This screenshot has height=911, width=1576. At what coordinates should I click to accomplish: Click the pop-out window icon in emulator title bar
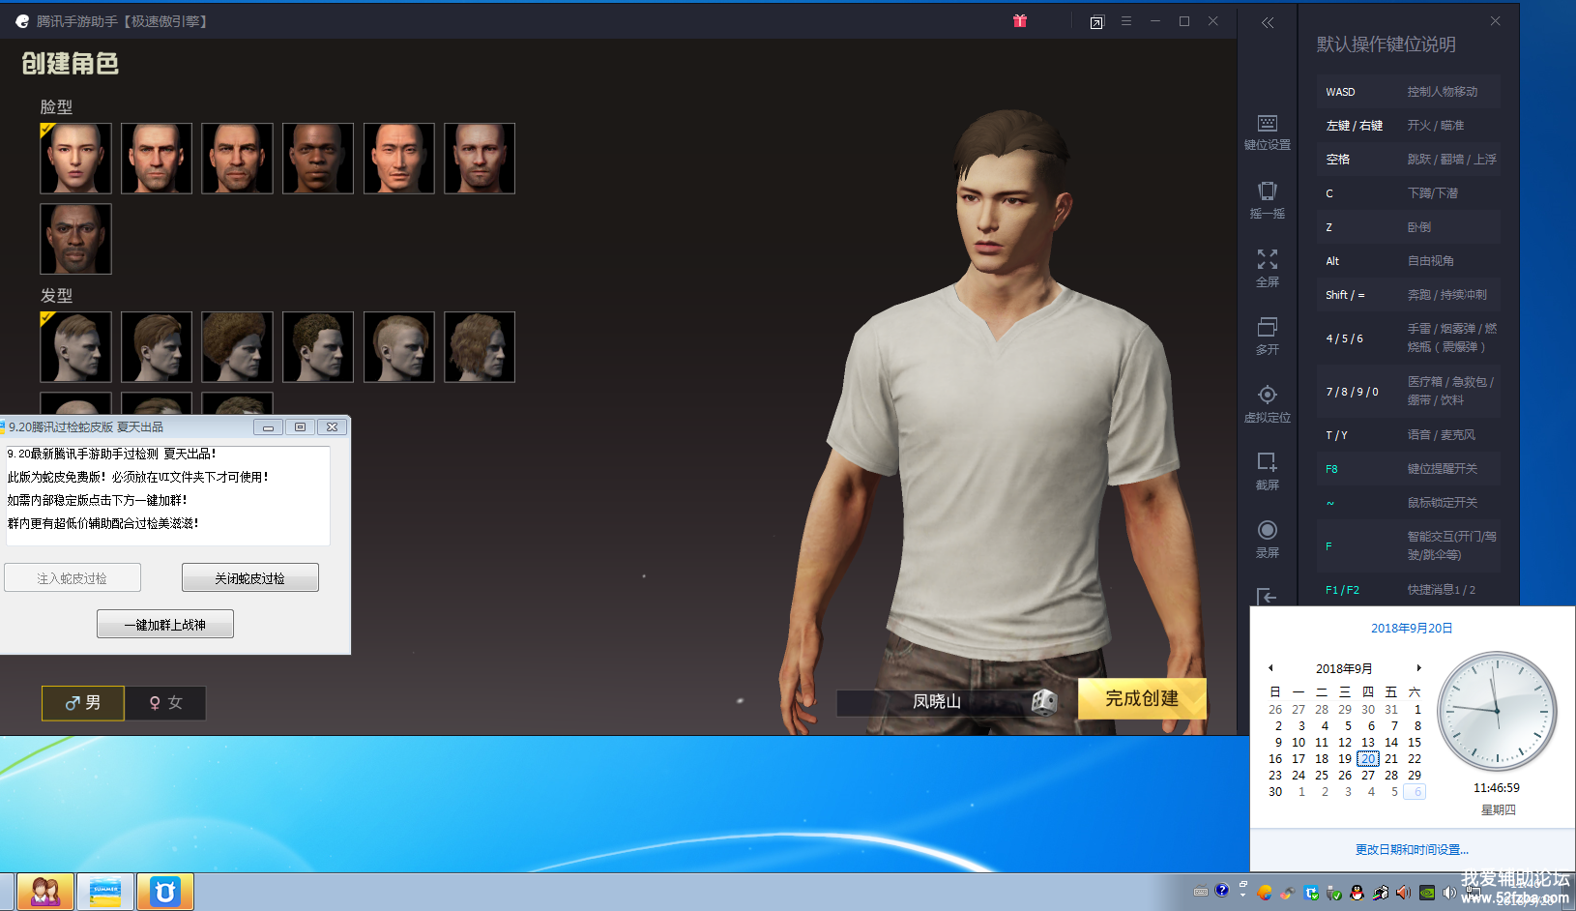(x=1096, y=21)
